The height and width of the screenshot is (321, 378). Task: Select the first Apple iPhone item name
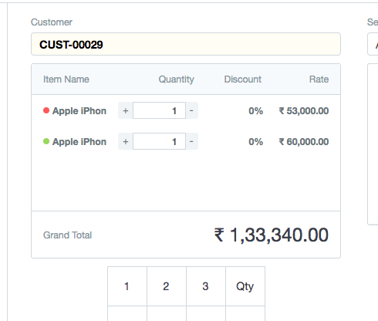pyautogui.click(x=79, y=111)
